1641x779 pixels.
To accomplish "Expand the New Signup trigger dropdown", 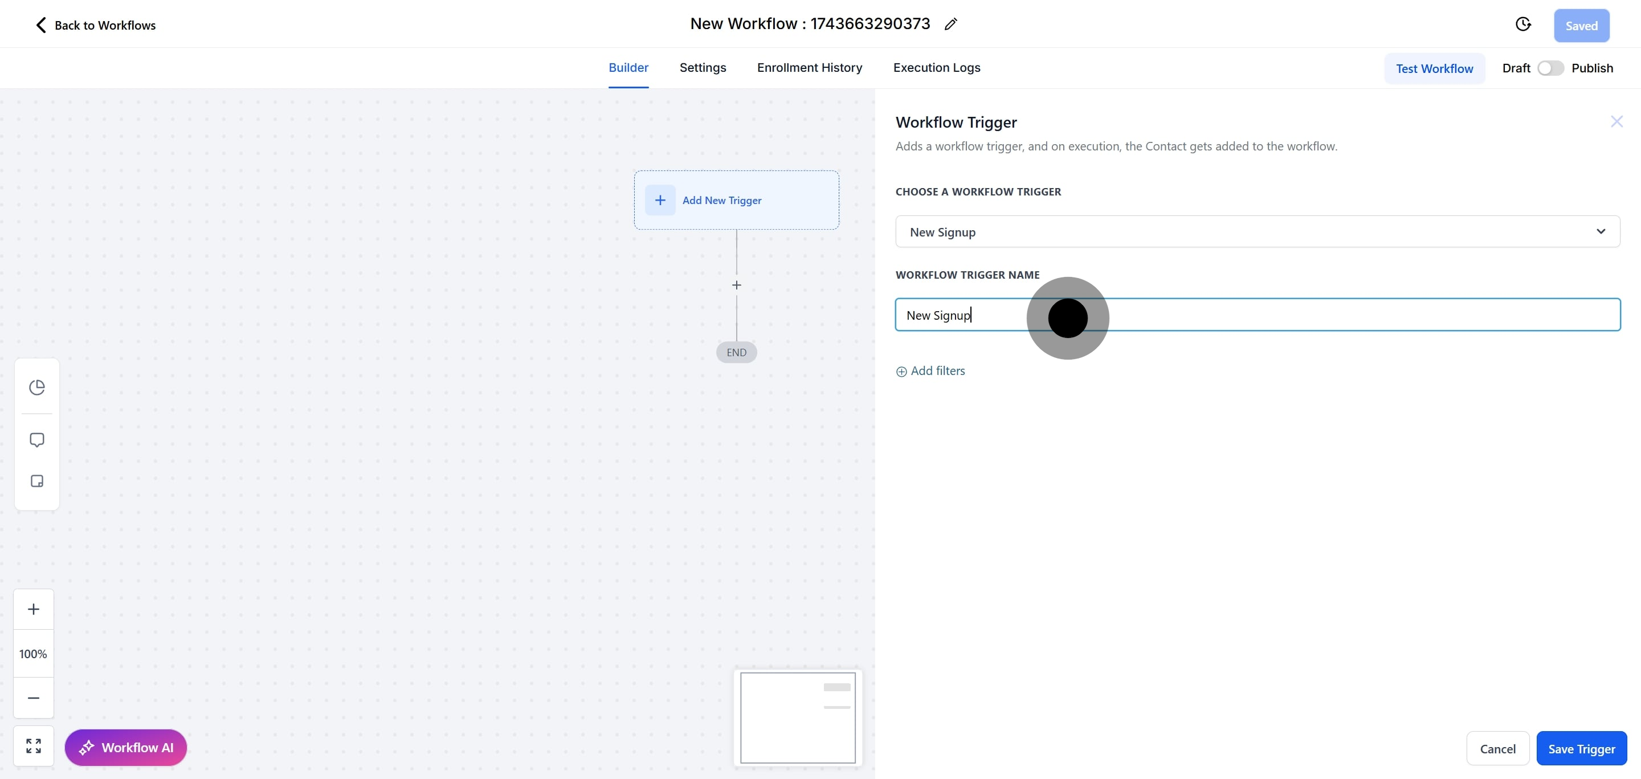I will pyautogui.click(x=1257, y=232).
